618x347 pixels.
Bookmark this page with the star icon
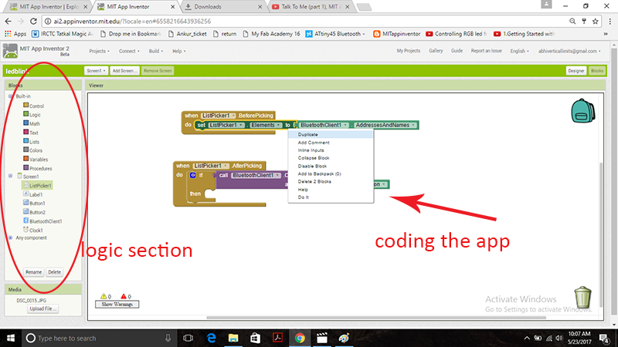tap(596, 22)
